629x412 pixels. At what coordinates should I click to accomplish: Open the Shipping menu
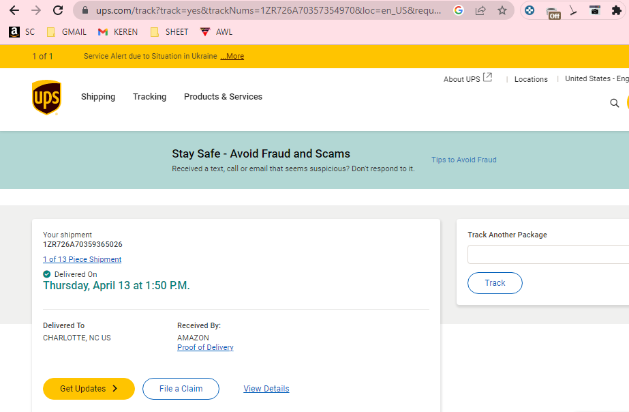tap(98, 97)
